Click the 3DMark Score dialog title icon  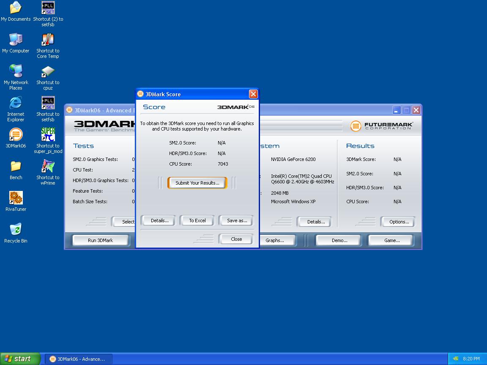tap(140, 94)
